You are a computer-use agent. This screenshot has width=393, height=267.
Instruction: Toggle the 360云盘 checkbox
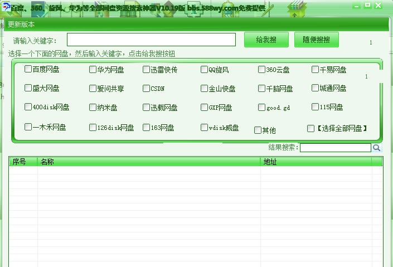pyautogui.click(x=261, y=69)
